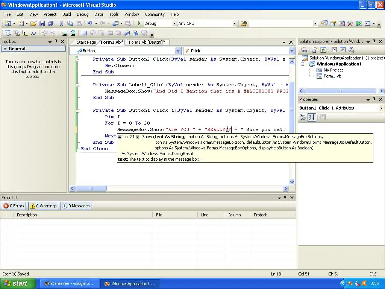
Task: Open the Any CPU platform dropdown
Action: coord(235,23)
